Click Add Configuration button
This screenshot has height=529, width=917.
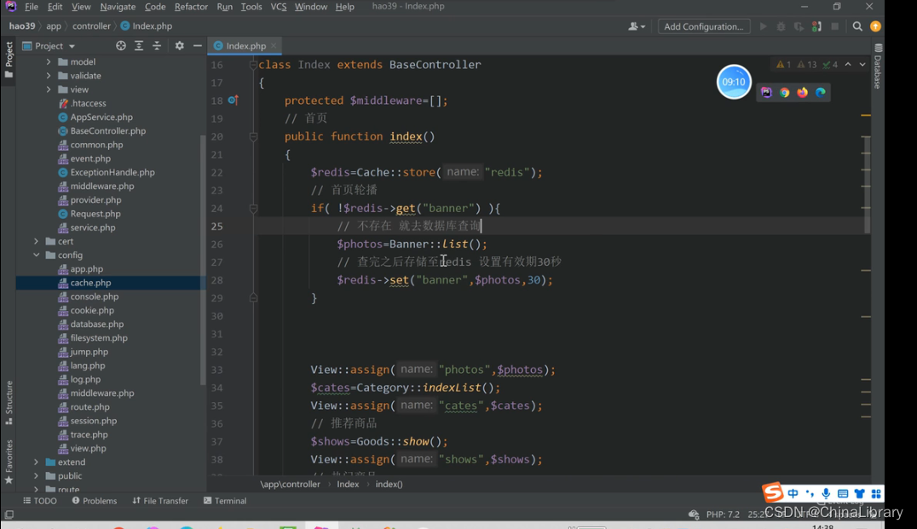(704, 26)
